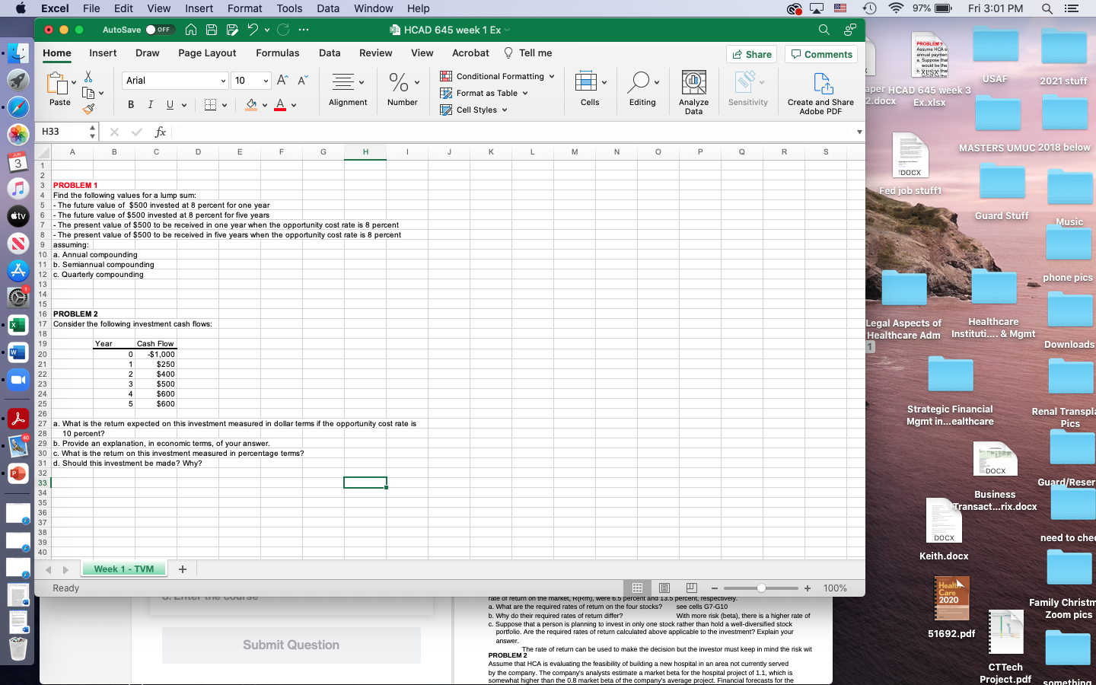Click the Share button
This screenshot has height=685, width=1096.
click(x=751, y=54)
